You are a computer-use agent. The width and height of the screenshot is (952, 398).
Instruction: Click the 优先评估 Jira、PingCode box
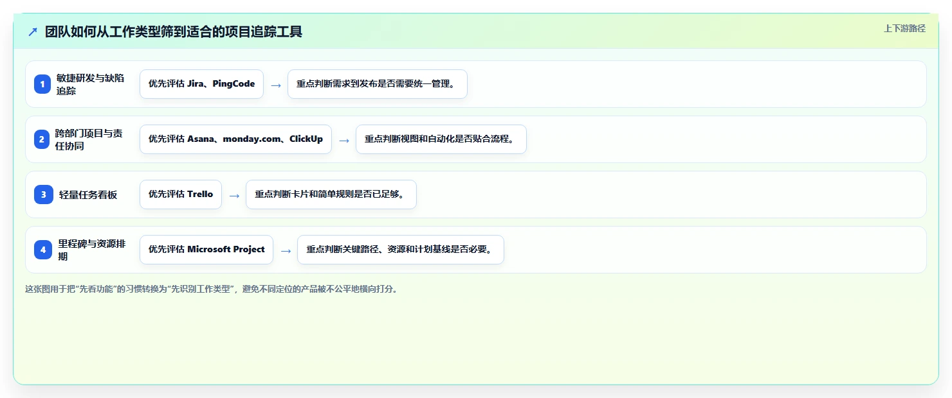(x=201, y=84)
